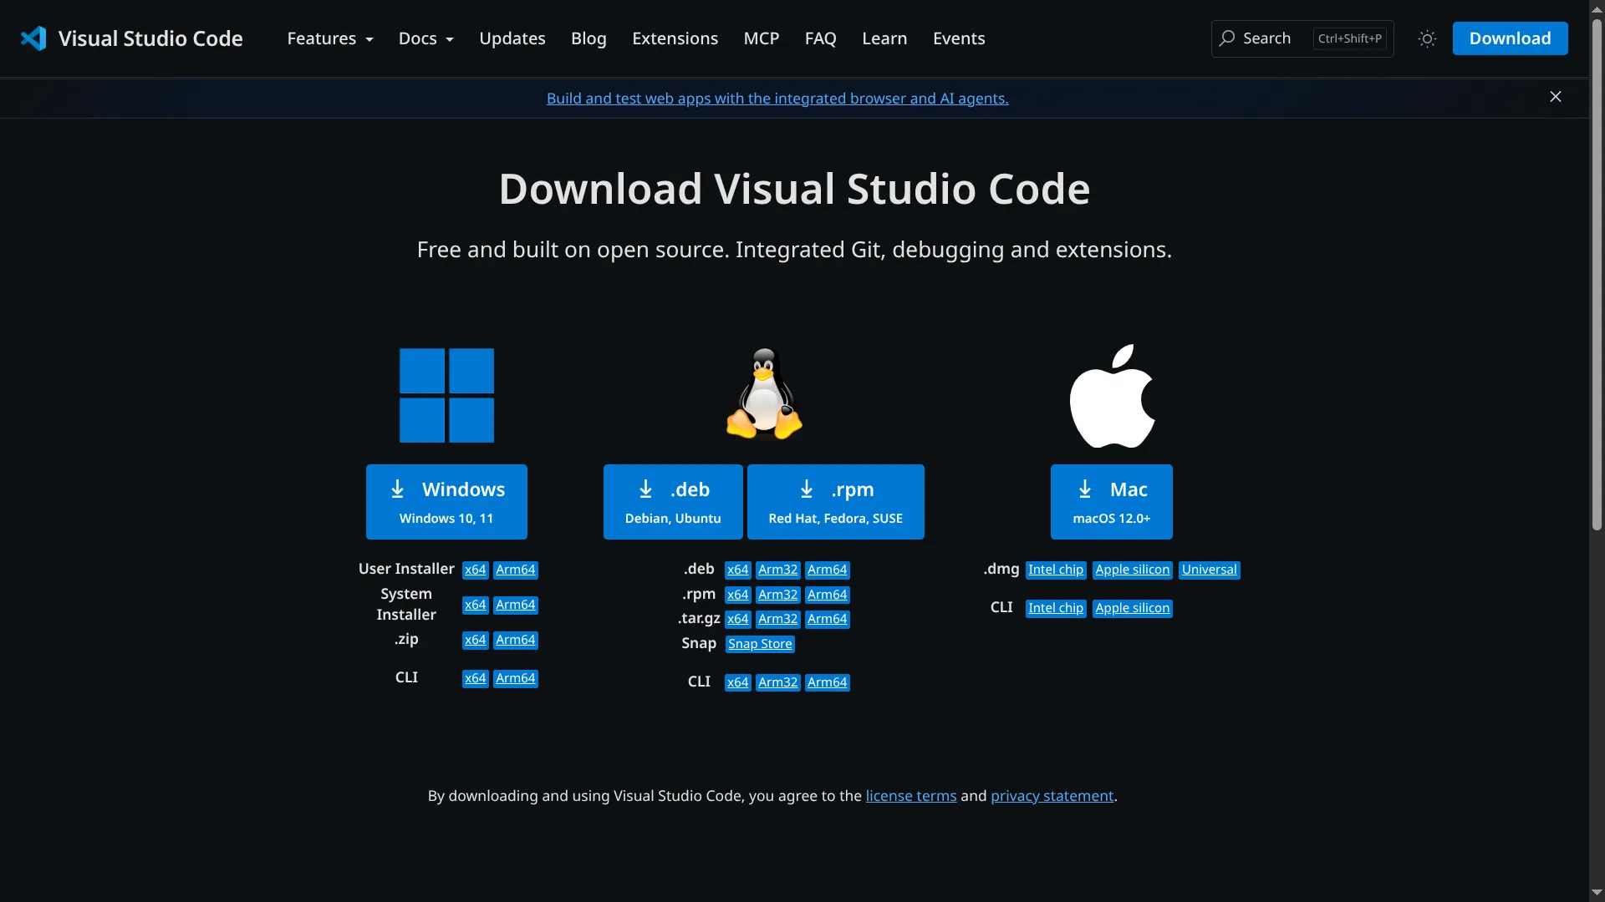
Task: Download the Mac build for macOS 12.0+
Action: tap(1112, 502)
